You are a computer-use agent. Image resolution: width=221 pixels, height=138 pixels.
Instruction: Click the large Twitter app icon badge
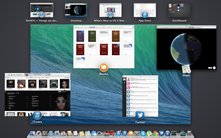(x=140, y=116)
